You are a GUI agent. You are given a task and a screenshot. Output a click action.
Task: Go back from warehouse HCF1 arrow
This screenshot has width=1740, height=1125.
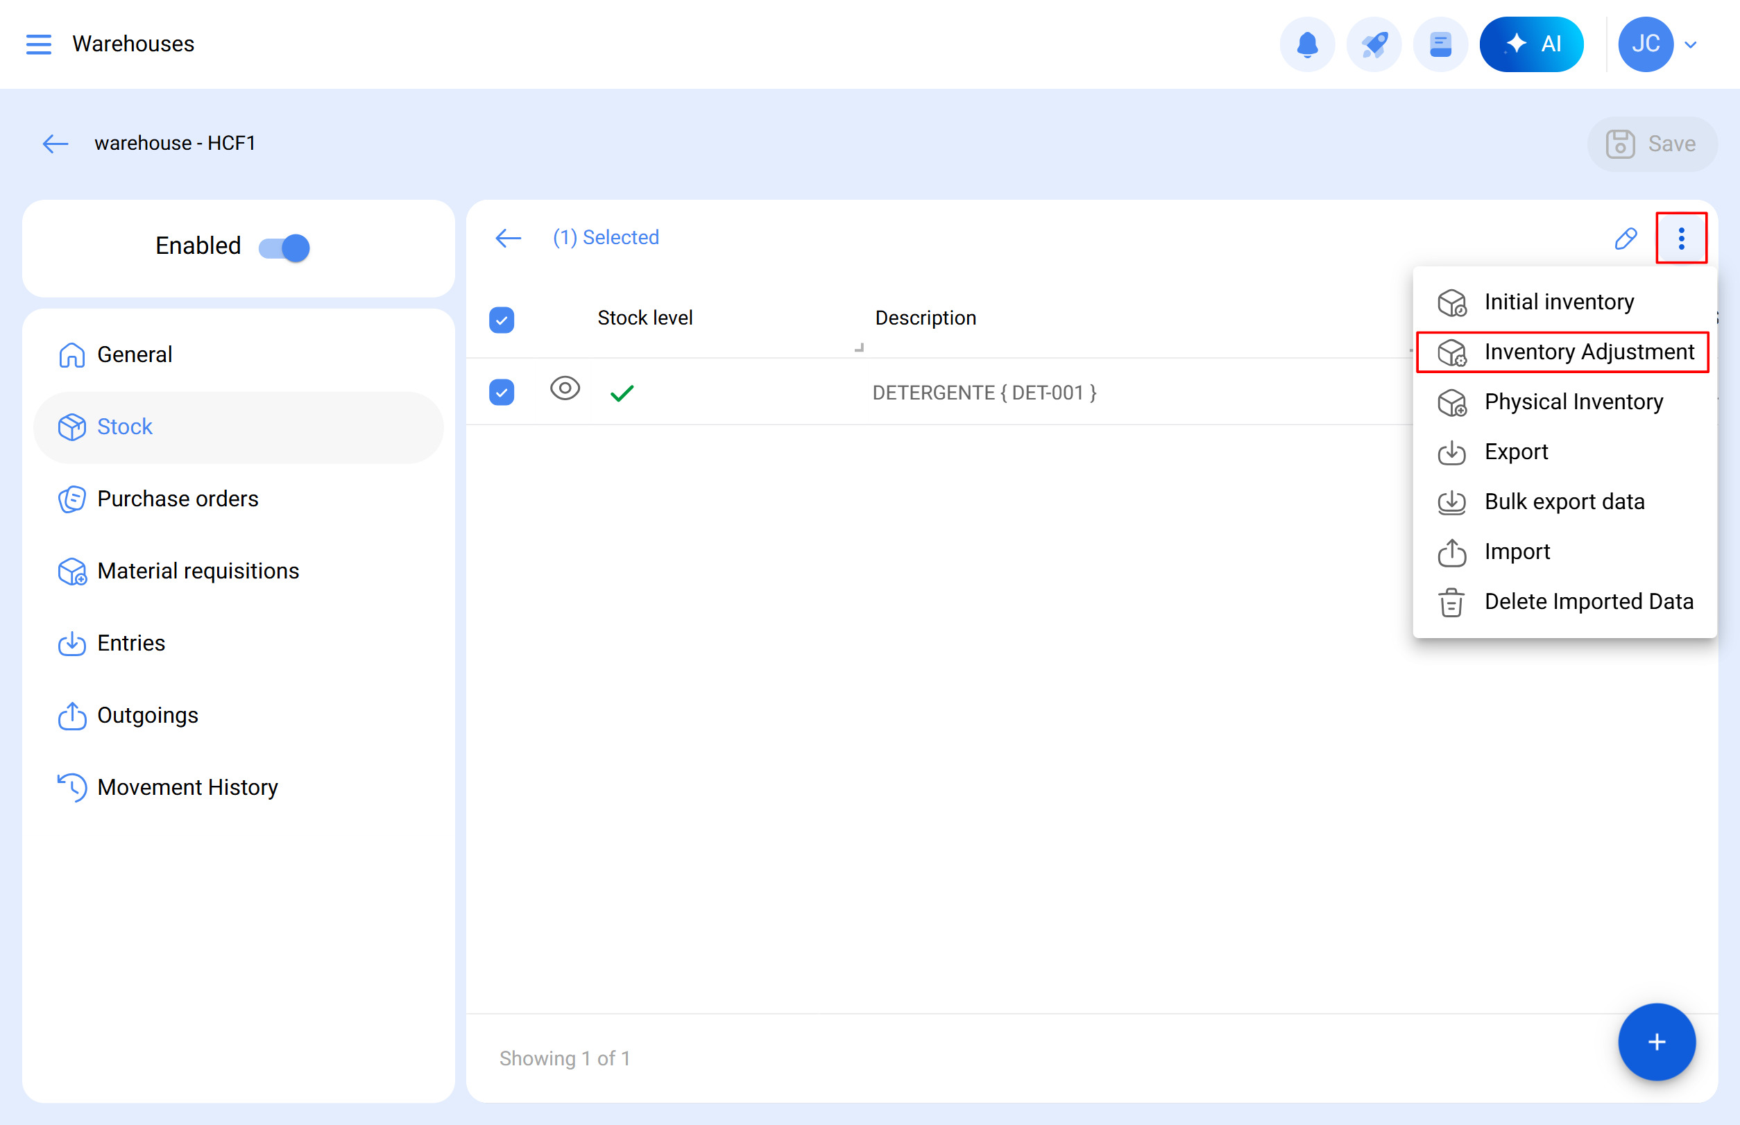[x=56, y=143]
